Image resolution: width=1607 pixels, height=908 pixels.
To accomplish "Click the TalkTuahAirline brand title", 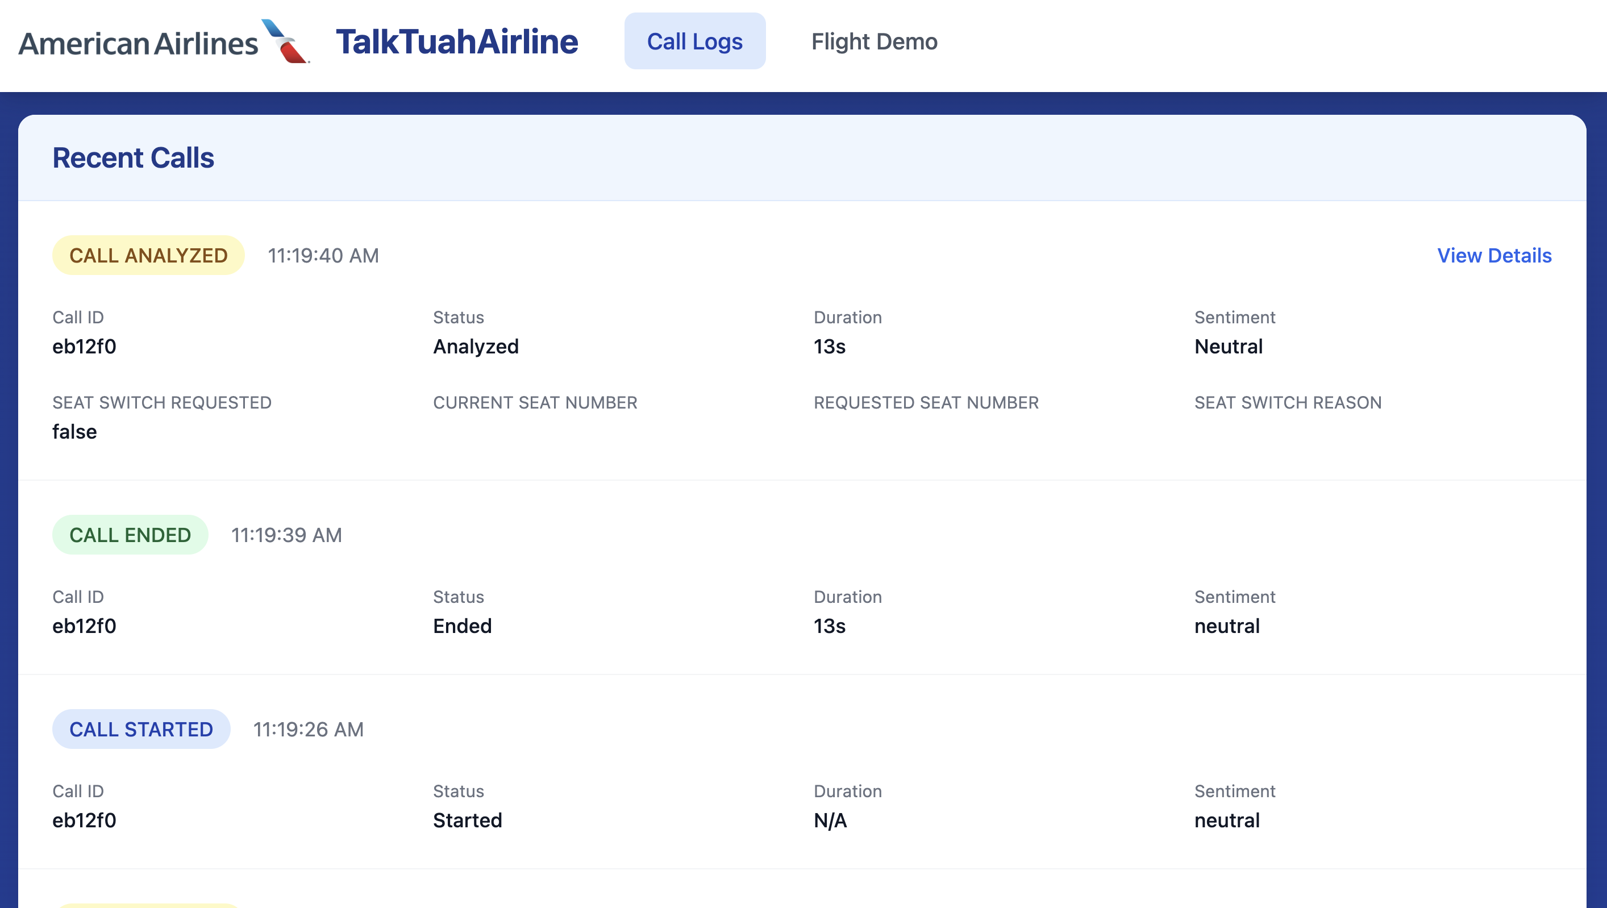I will pyautogui.click(x=457, y=41).
